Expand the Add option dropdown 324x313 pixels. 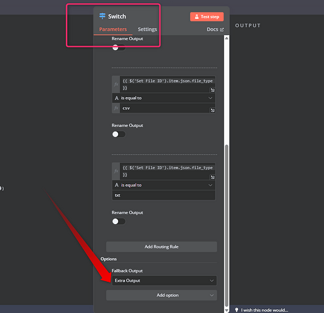pyautogui.click(x=161, y=295)
